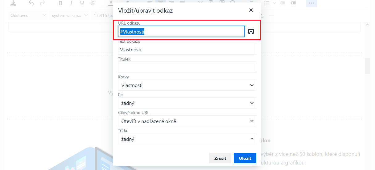Image resolution: width=375 pixels, height=170 pixels.
Task: Toggle bold formatting in the toolbar
Action: click(60, 3)
